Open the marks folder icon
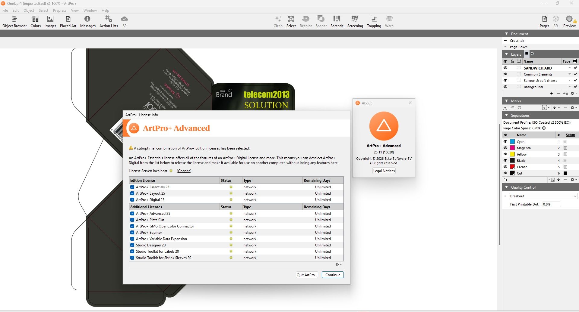This screenshot has width=579, height=312. point(512,108)
